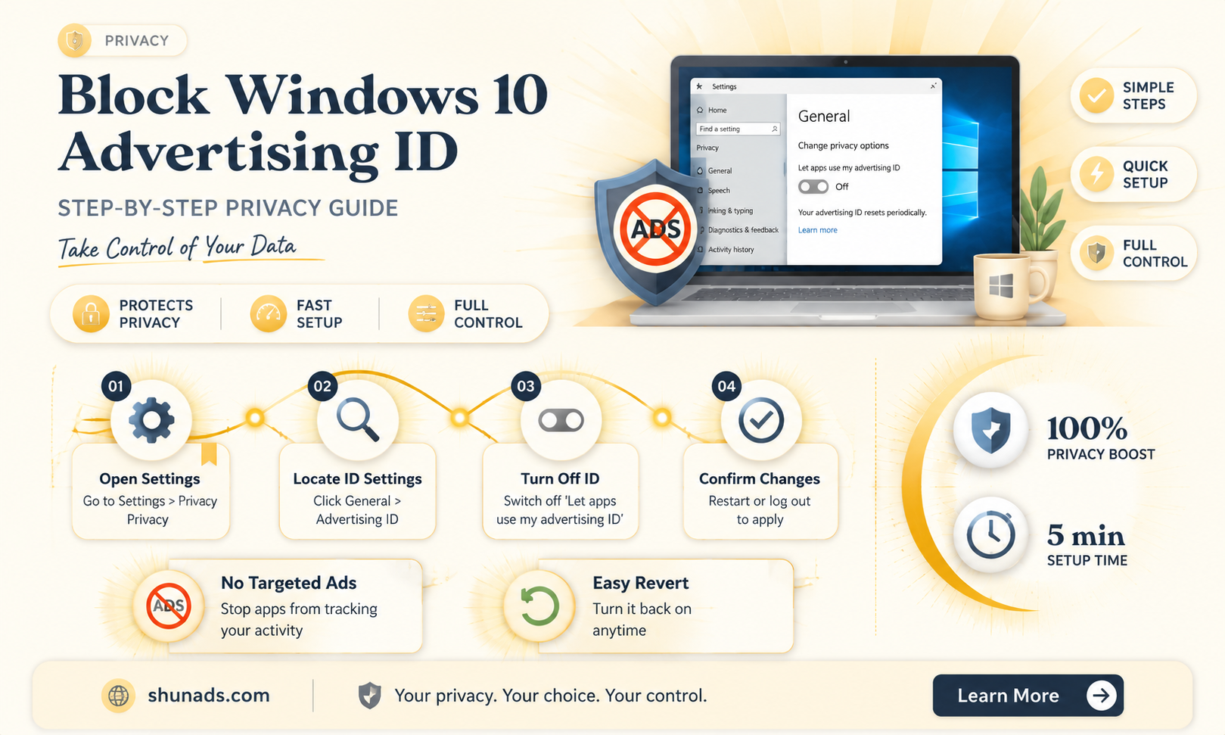Click the globe icon beside shunads.com
The image size is (1225, 735).
pos(119,695)
